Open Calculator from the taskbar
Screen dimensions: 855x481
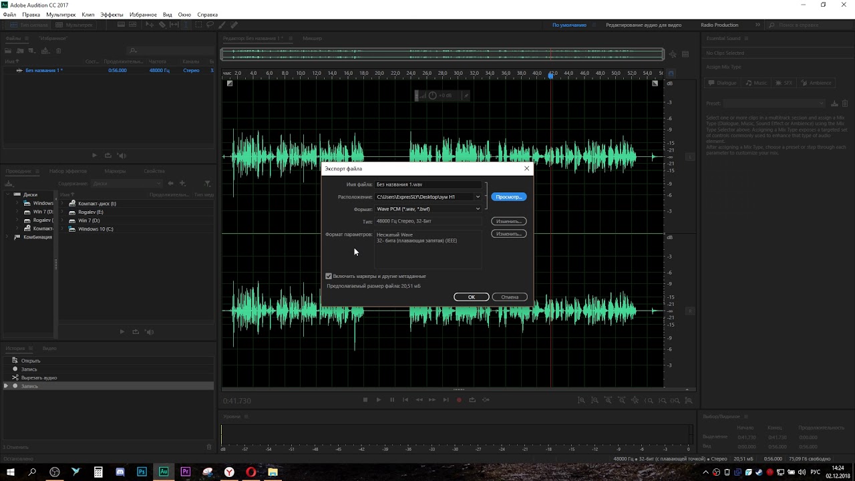(x=98, y=472)
